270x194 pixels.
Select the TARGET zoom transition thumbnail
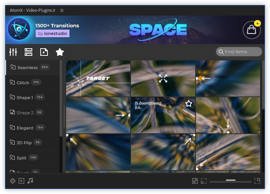click(x=98, y=78)
